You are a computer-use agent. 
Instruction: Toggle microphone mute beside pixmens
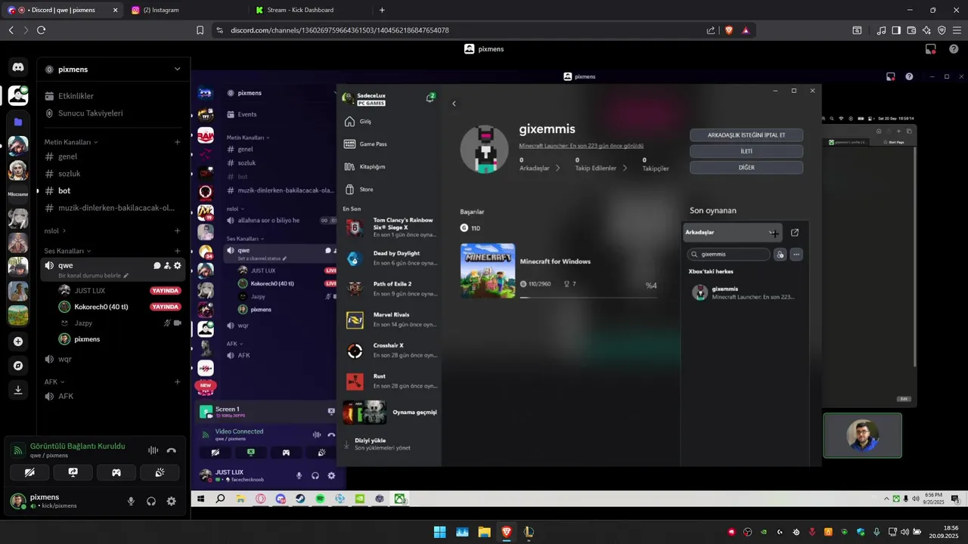(131, 501)
